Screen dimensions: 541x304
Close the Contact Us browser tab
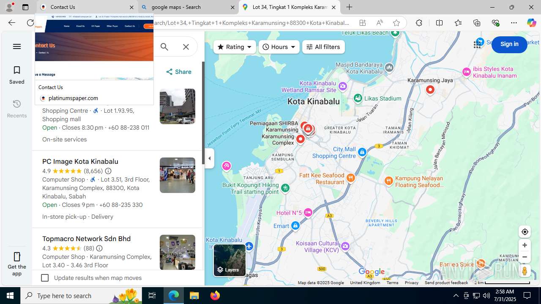(131, 7)
